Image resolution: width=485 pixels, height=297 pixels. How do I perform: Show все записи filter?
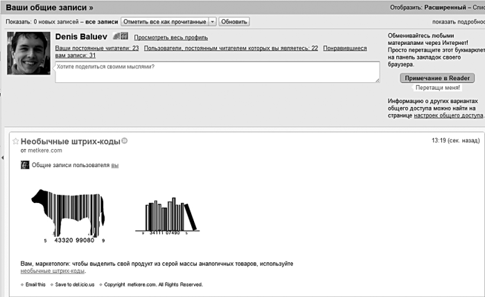[101, 22]
